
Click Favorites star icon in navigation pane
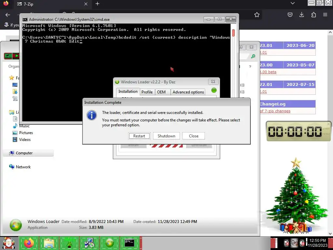coord(12,78)
